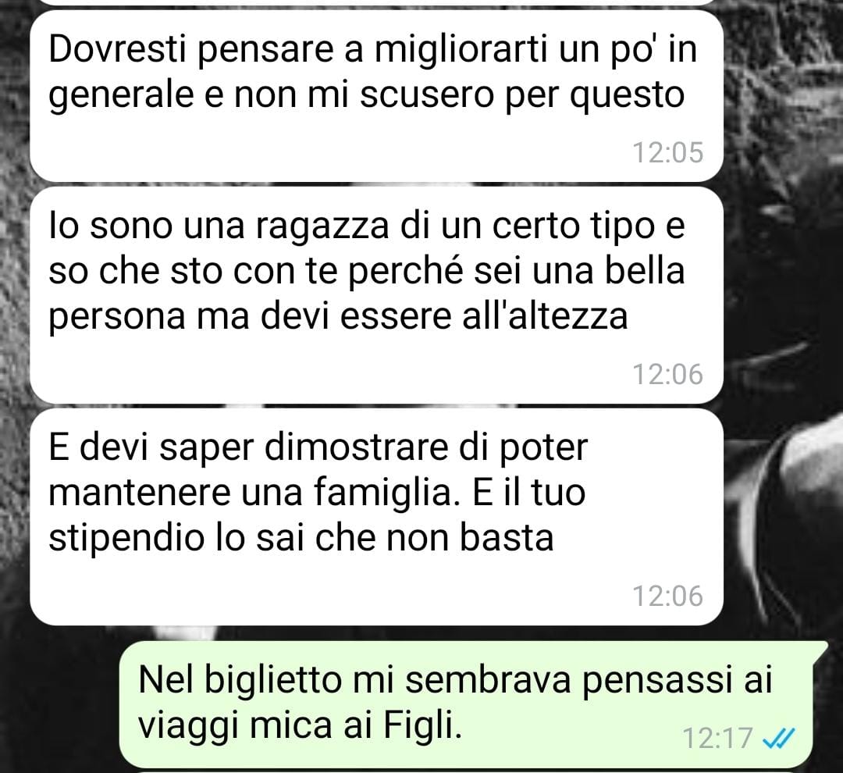Tap the 12:06 timestamp under the 'stipendio' message
Image resolution: width=843 pixels, height=773 pixels.
(667, 596)
